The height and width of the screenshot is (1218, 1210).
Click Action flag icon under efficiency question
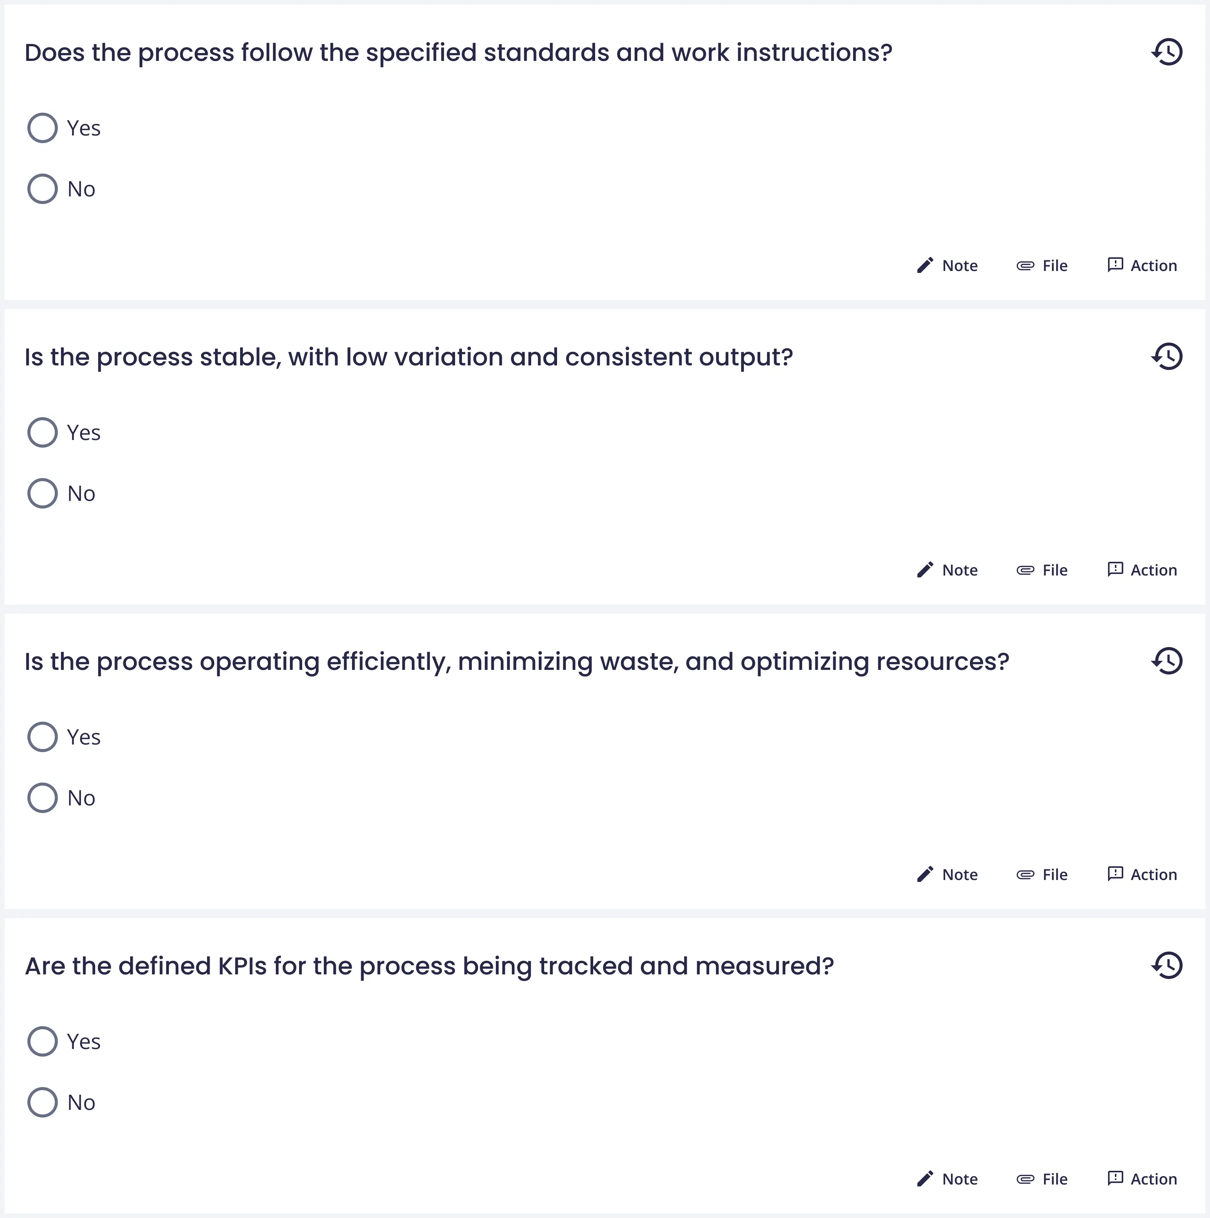pos(1116,874)
